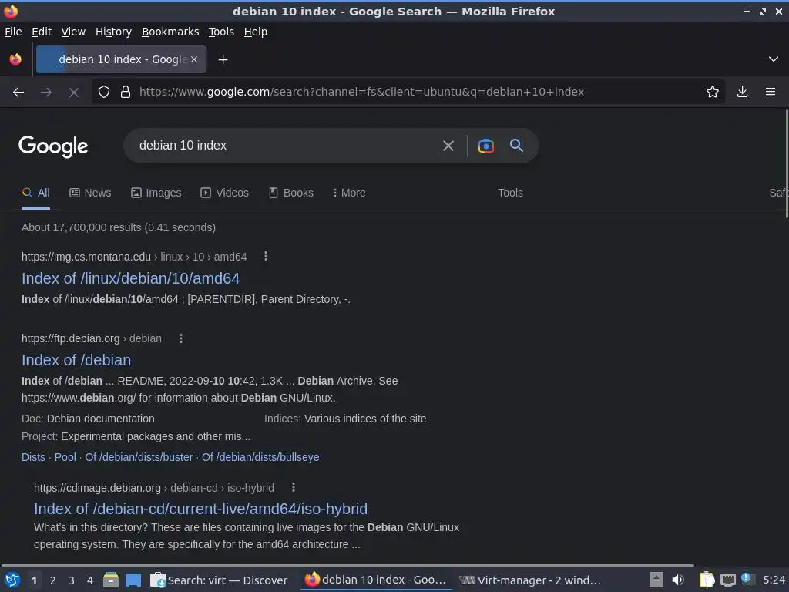Open network status tray icon

[x=727, y=580]
